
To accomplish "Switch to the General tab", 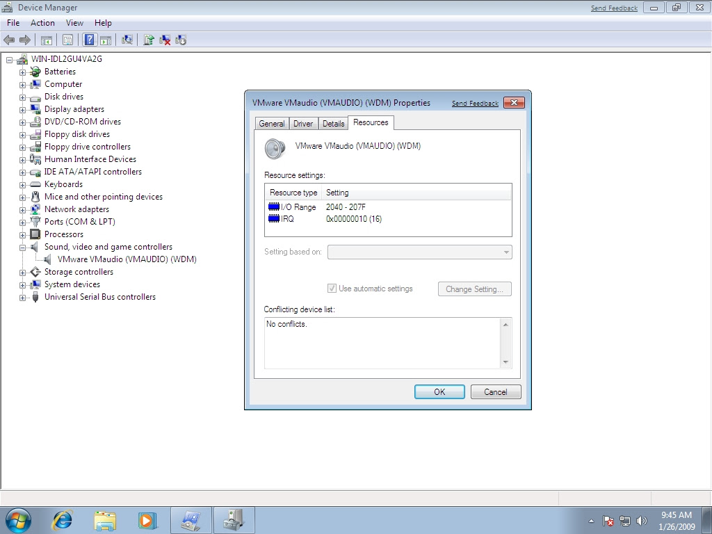I will (x=272, y=124).
